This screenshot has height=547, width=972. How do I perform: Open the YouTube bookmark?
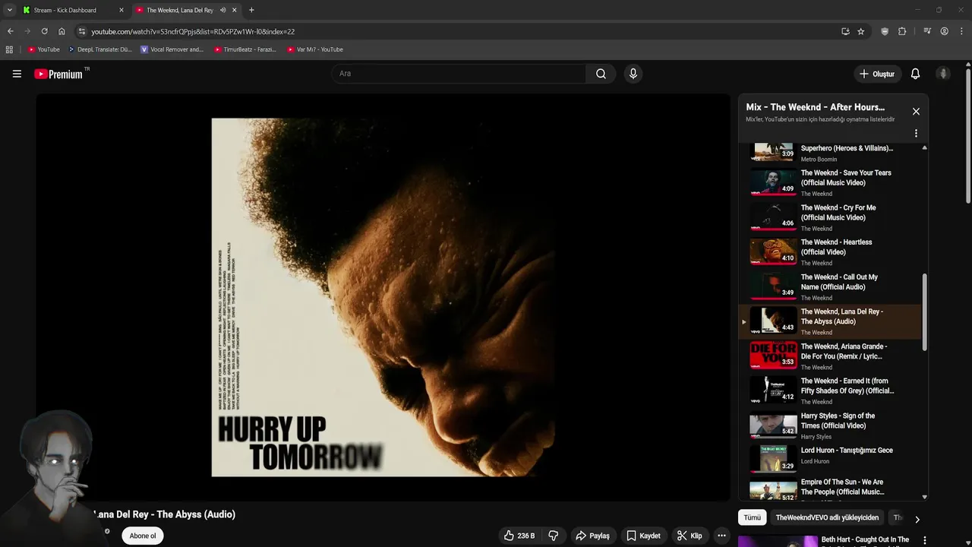tap(44, 49)
